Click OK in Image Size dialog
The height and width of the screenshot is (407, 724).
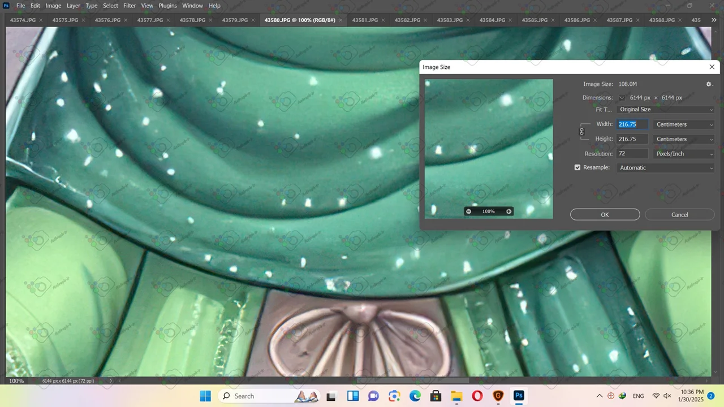tap(605, 215)
